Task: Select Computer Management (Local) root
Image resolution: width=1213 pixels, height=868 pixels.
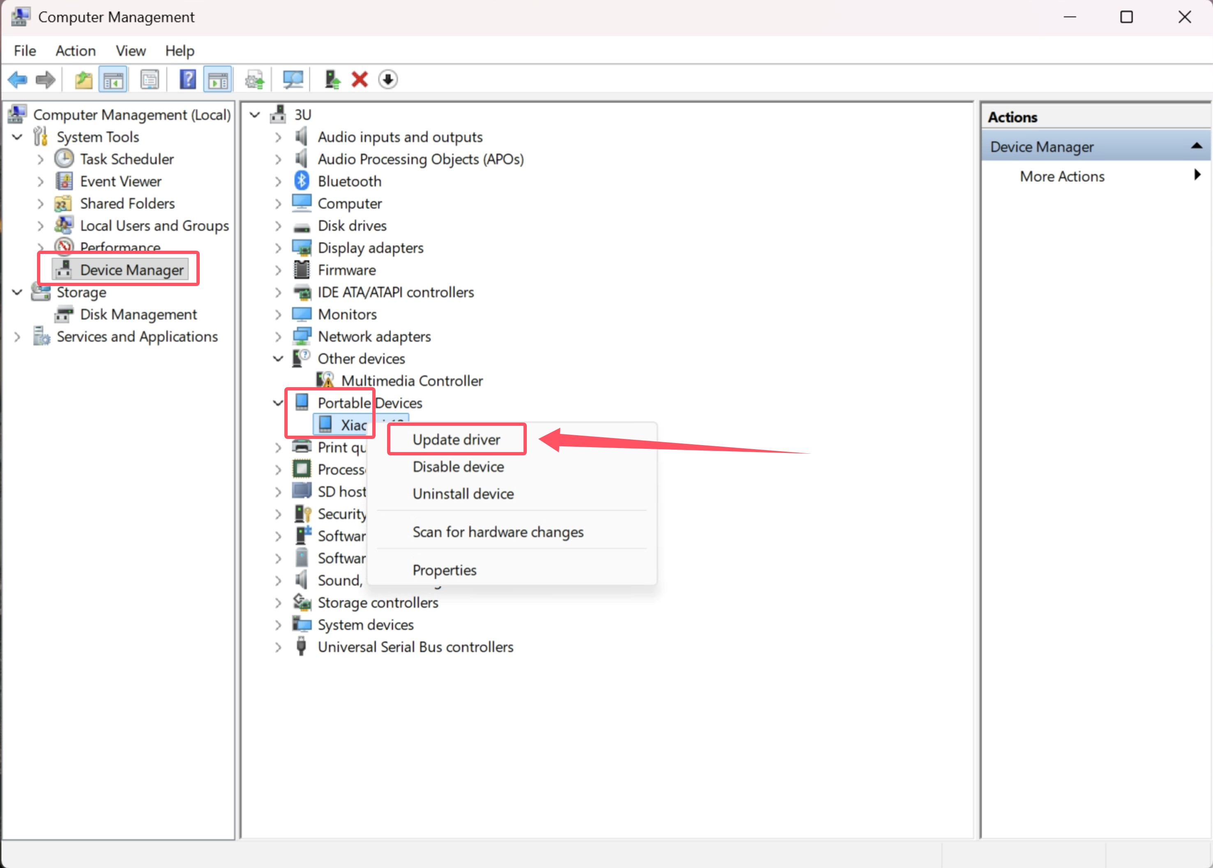Action: coord(131,115)
